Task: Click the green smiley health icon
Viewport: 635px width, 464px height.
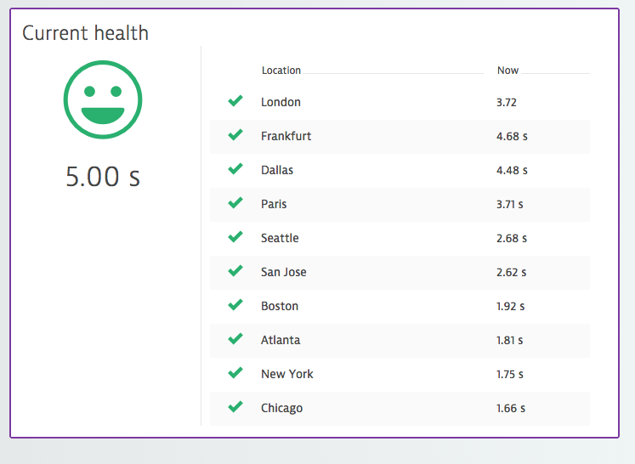Action: (x=103, y=99)
